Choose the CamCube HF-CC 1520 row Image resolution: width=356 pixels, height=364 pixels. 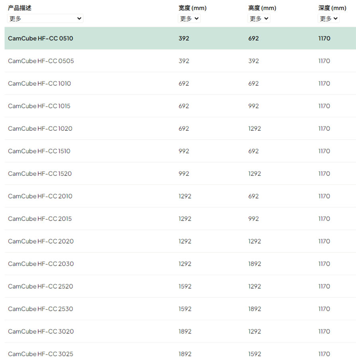tap(180, 173)
